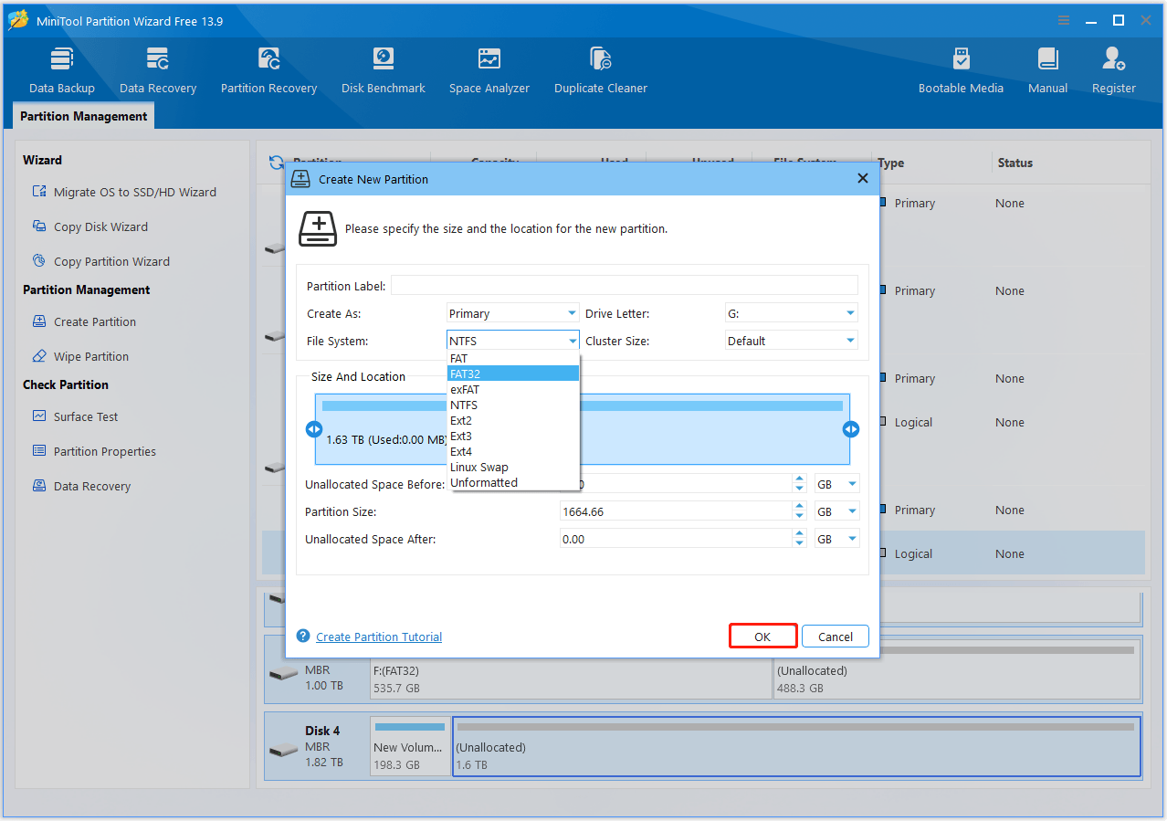The height and width of the screenshot is (821, 1167).
Task: Launch the Data Recovery tool
Action: coord(158,70)
